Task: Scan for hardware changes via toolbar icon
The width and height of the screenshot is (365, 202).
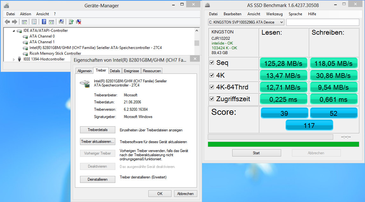Action: point(61,22)
